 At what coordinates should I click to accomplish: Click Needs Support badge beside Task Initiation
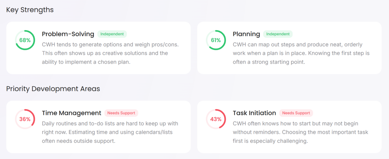pyautogui.click(x=296, y=113)
